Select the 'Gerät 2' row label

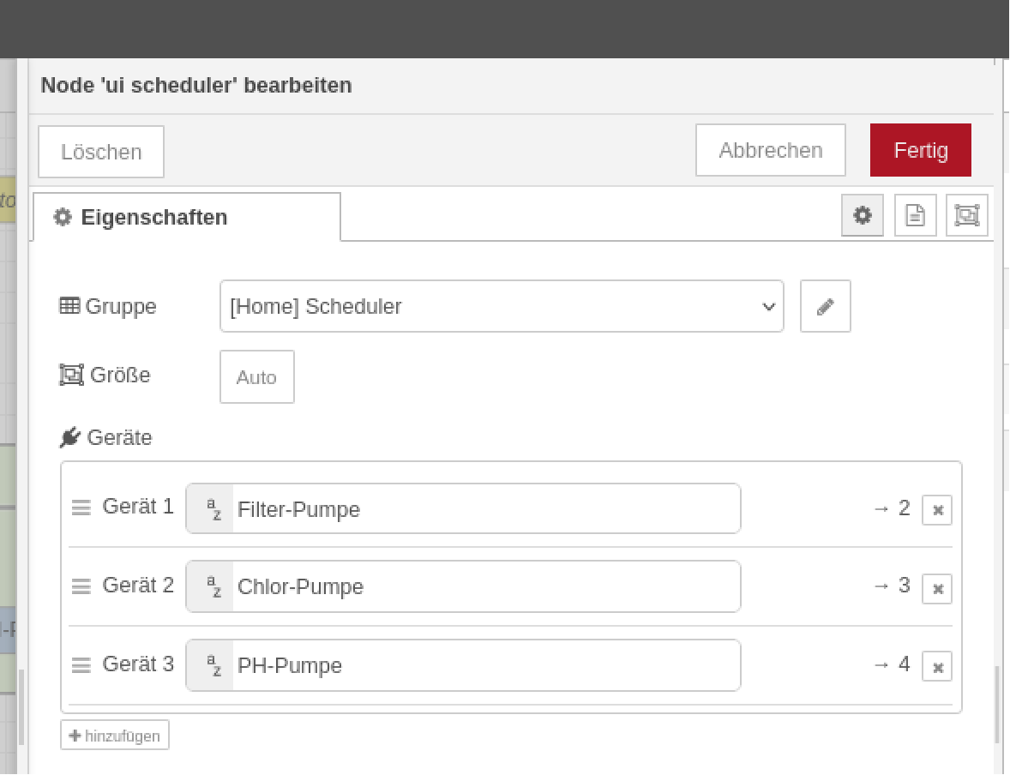pos(138,586)
